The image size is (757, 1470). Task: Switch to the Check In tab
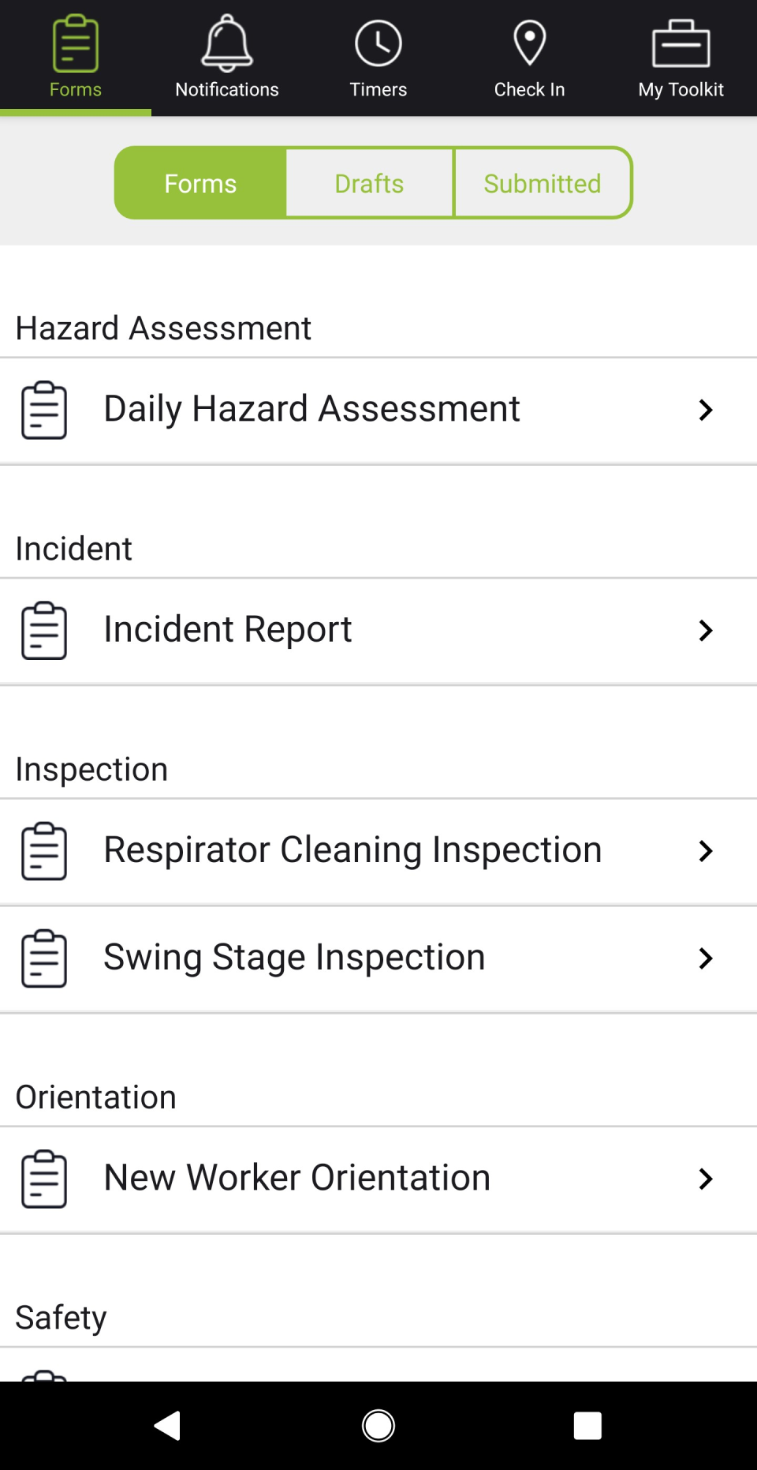tap(529, 55)
